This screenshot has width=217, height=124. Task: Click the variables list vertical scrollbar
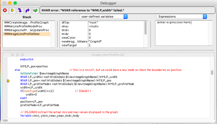[145, 34]
